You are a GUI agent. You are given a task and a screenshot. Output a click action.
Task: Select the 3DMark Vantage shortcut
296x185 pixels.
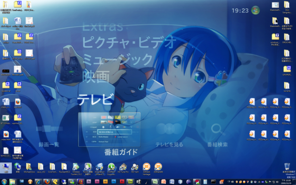tap(147, 169)
